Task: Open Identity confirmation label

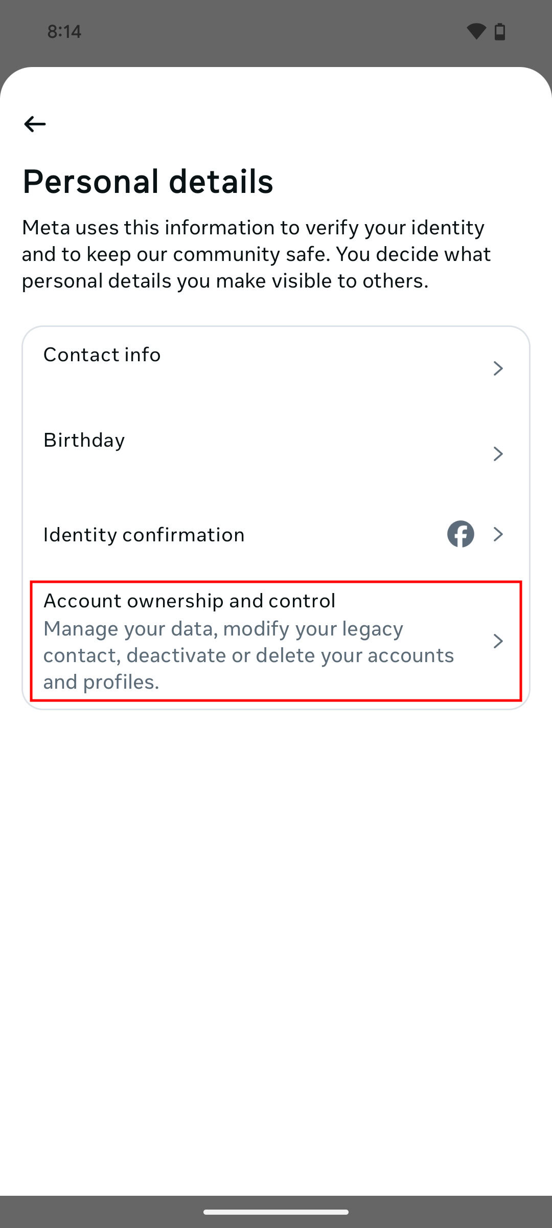Action: (x=144, y=535)
